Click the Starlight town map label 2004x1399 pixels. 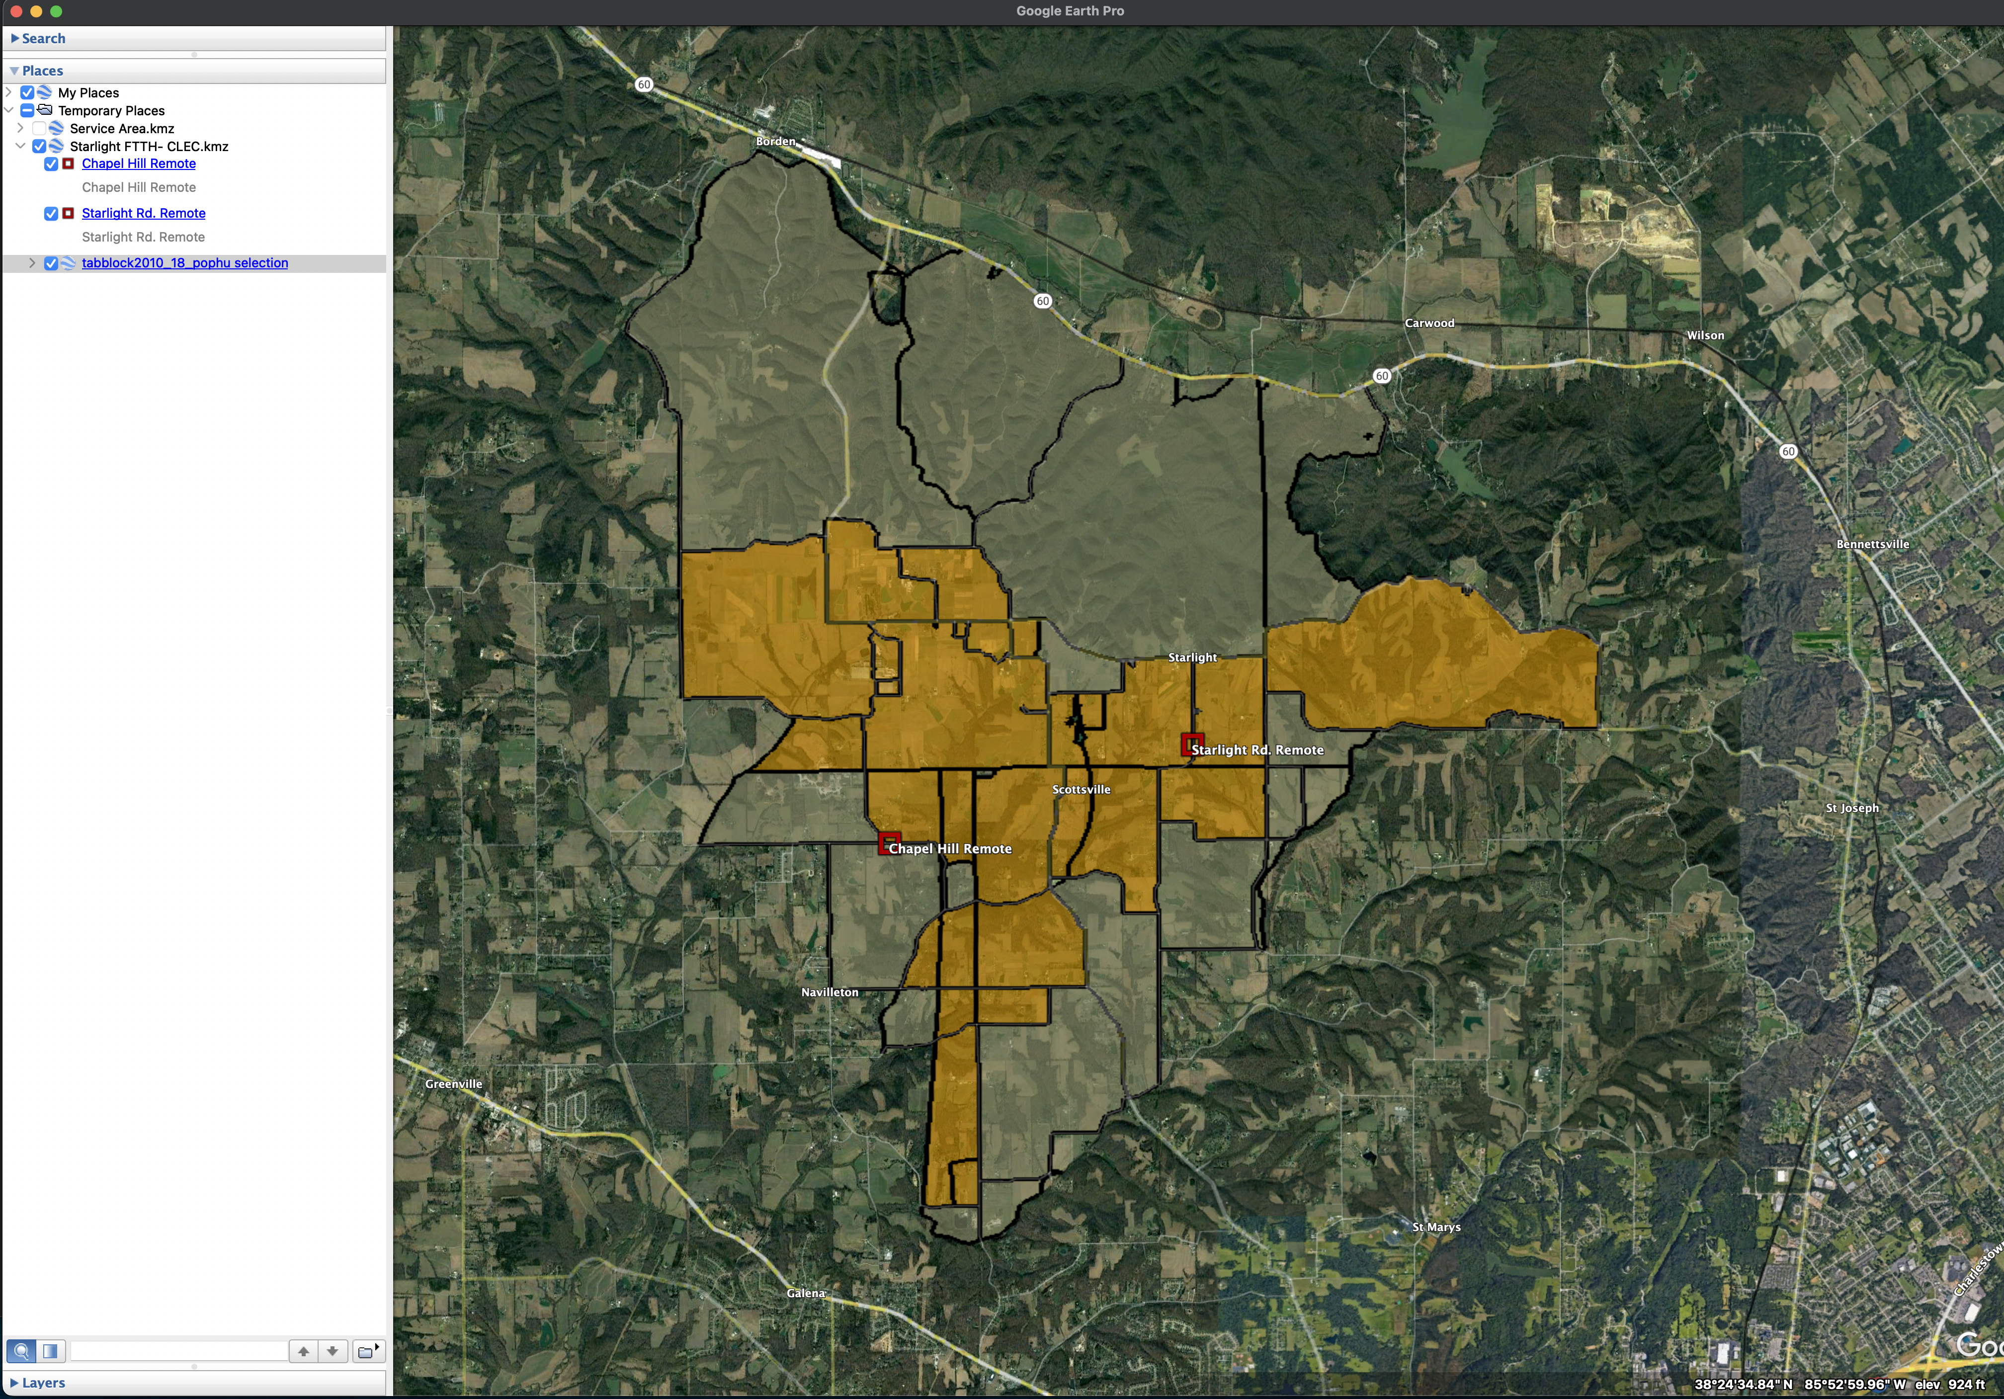tap(1192, 657)
